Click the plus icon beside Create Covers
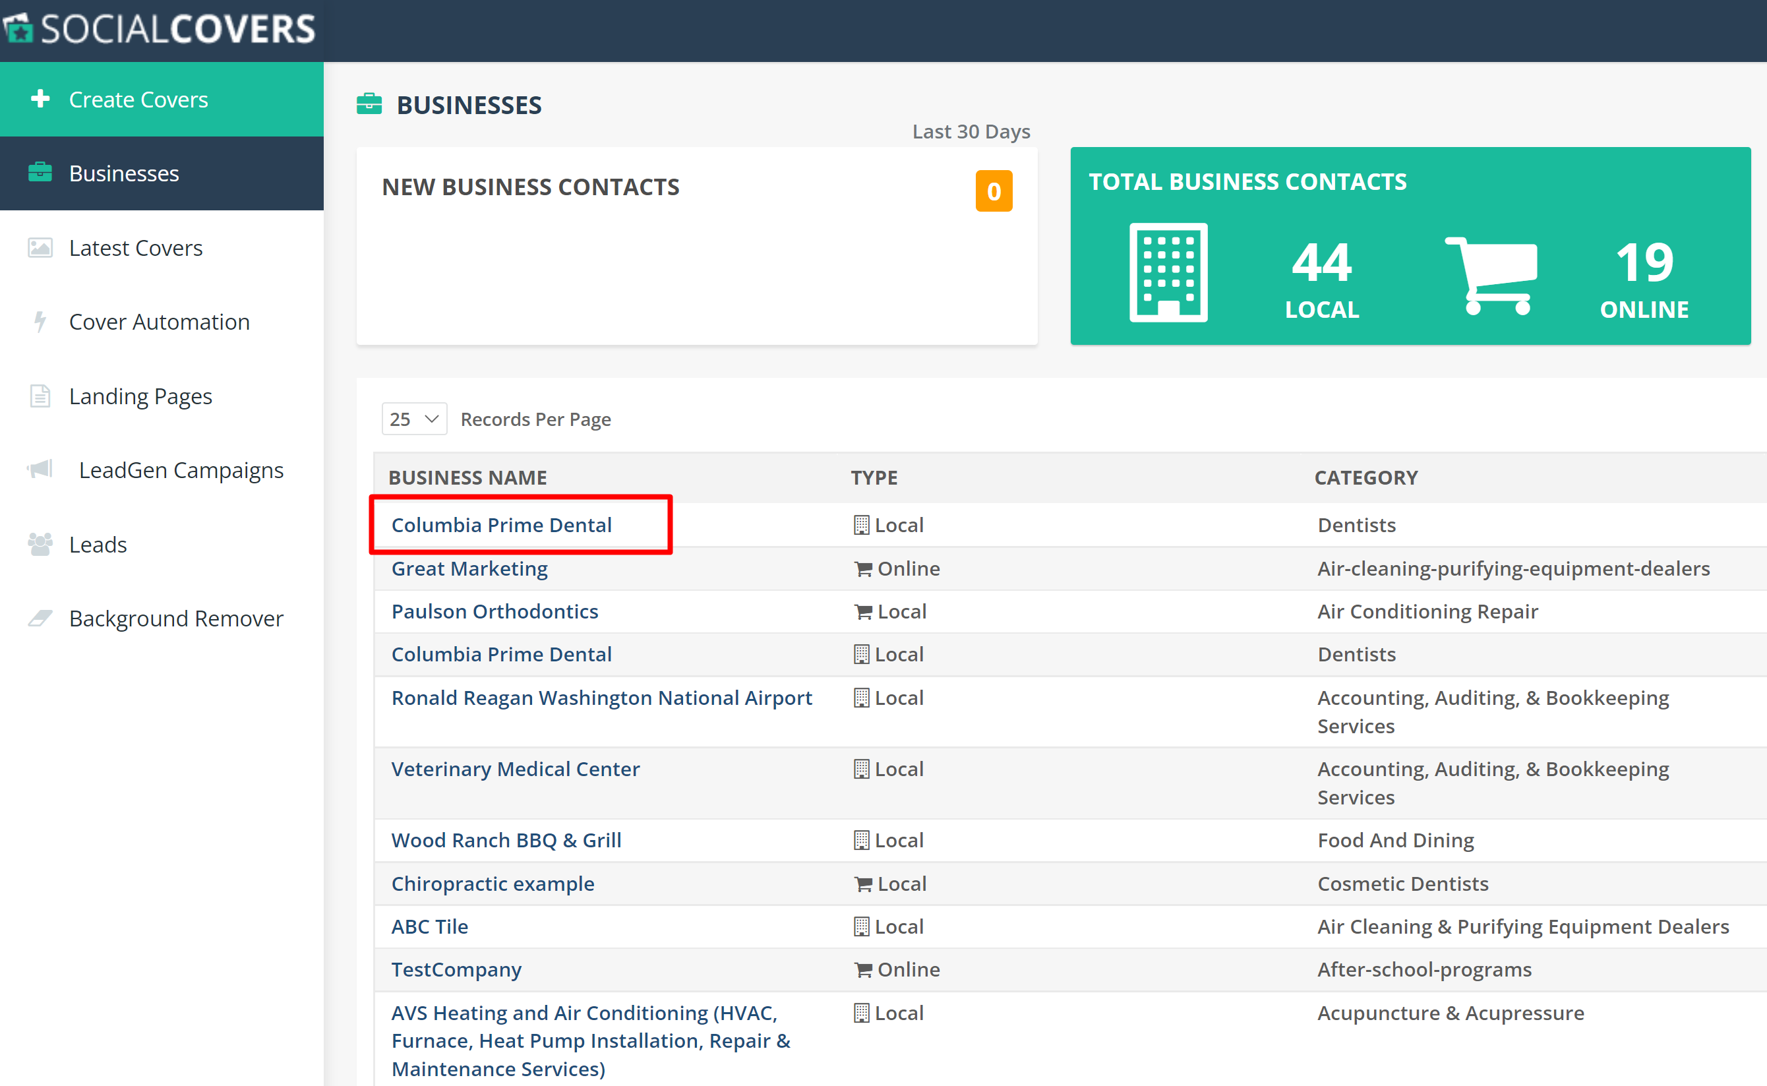 pos(40,99)
